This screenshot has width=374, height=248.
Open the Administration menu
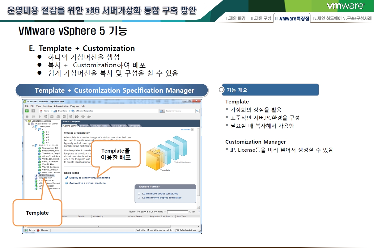point(61,106)
